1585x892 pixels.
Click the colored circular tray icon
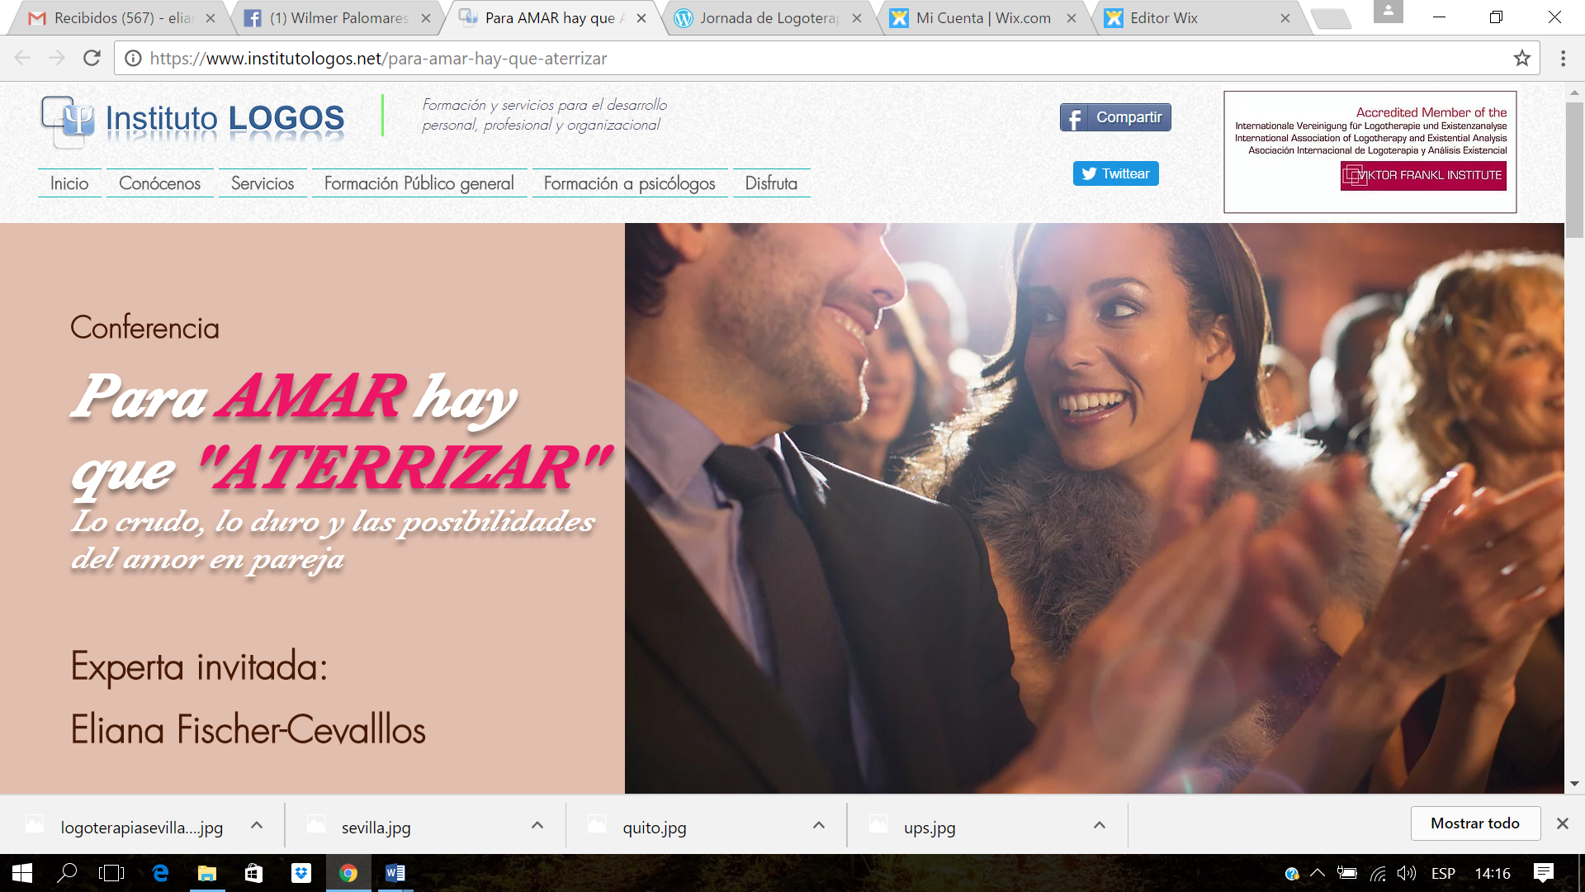coord(1292,873)
